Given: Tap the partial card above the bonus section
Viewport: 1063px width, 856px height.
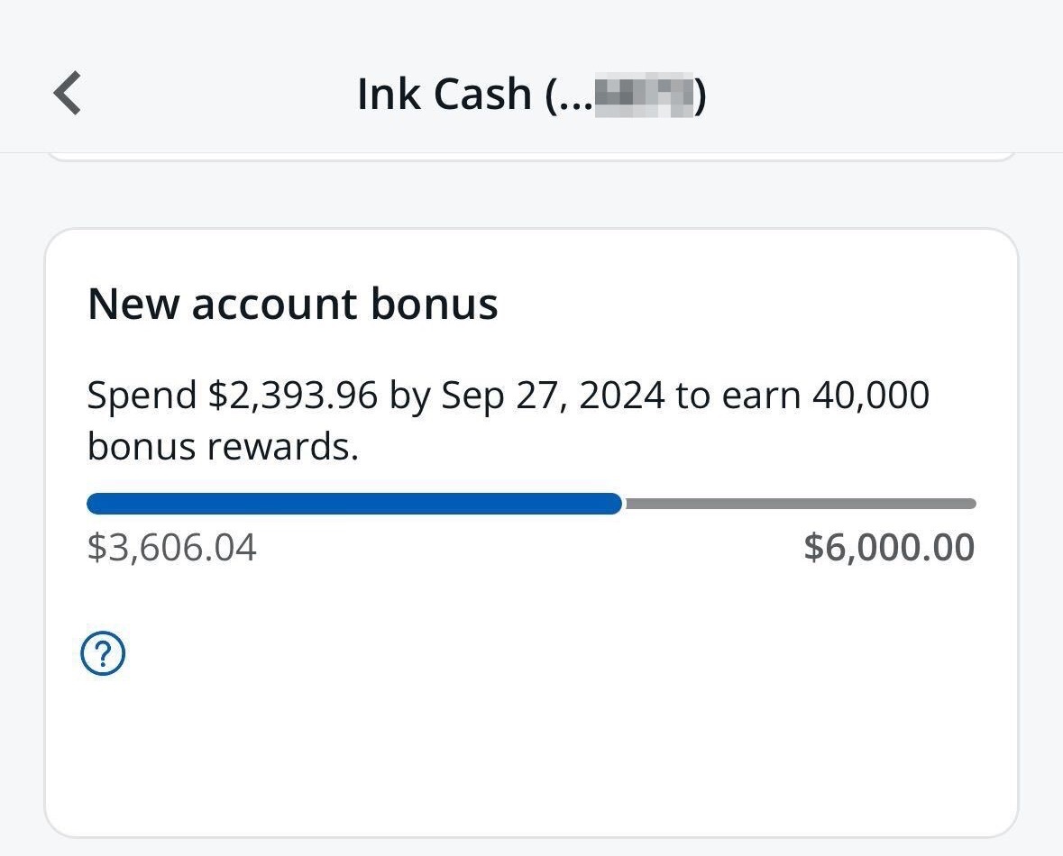Looking at the screenshot, I should pos(532,153).
